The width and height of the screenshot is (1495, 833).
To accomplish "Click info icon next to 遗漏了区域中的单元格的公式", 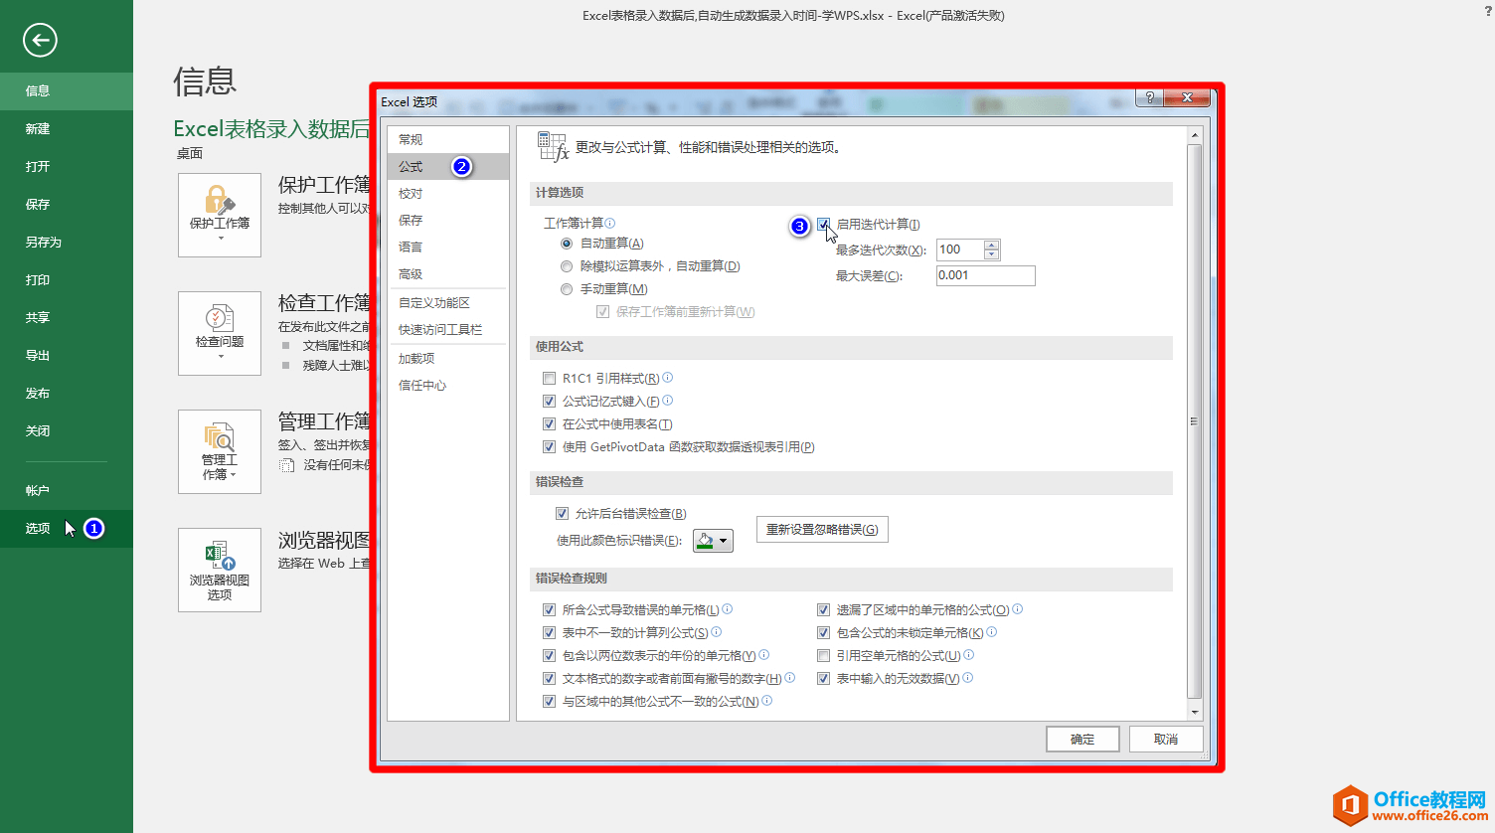I will pos(1018,608).
